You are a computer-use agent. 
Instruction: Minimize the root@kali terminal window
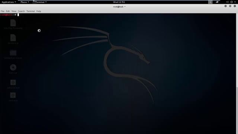(x=226, y=6)
